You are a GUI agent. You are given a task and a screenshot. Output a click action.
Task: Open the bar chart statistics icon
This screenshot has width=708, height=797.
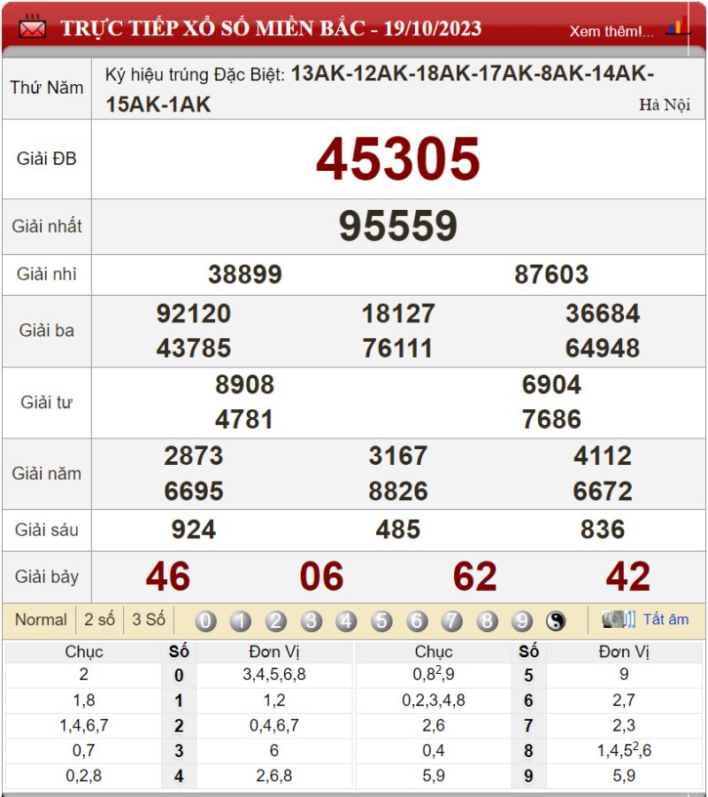678,26
